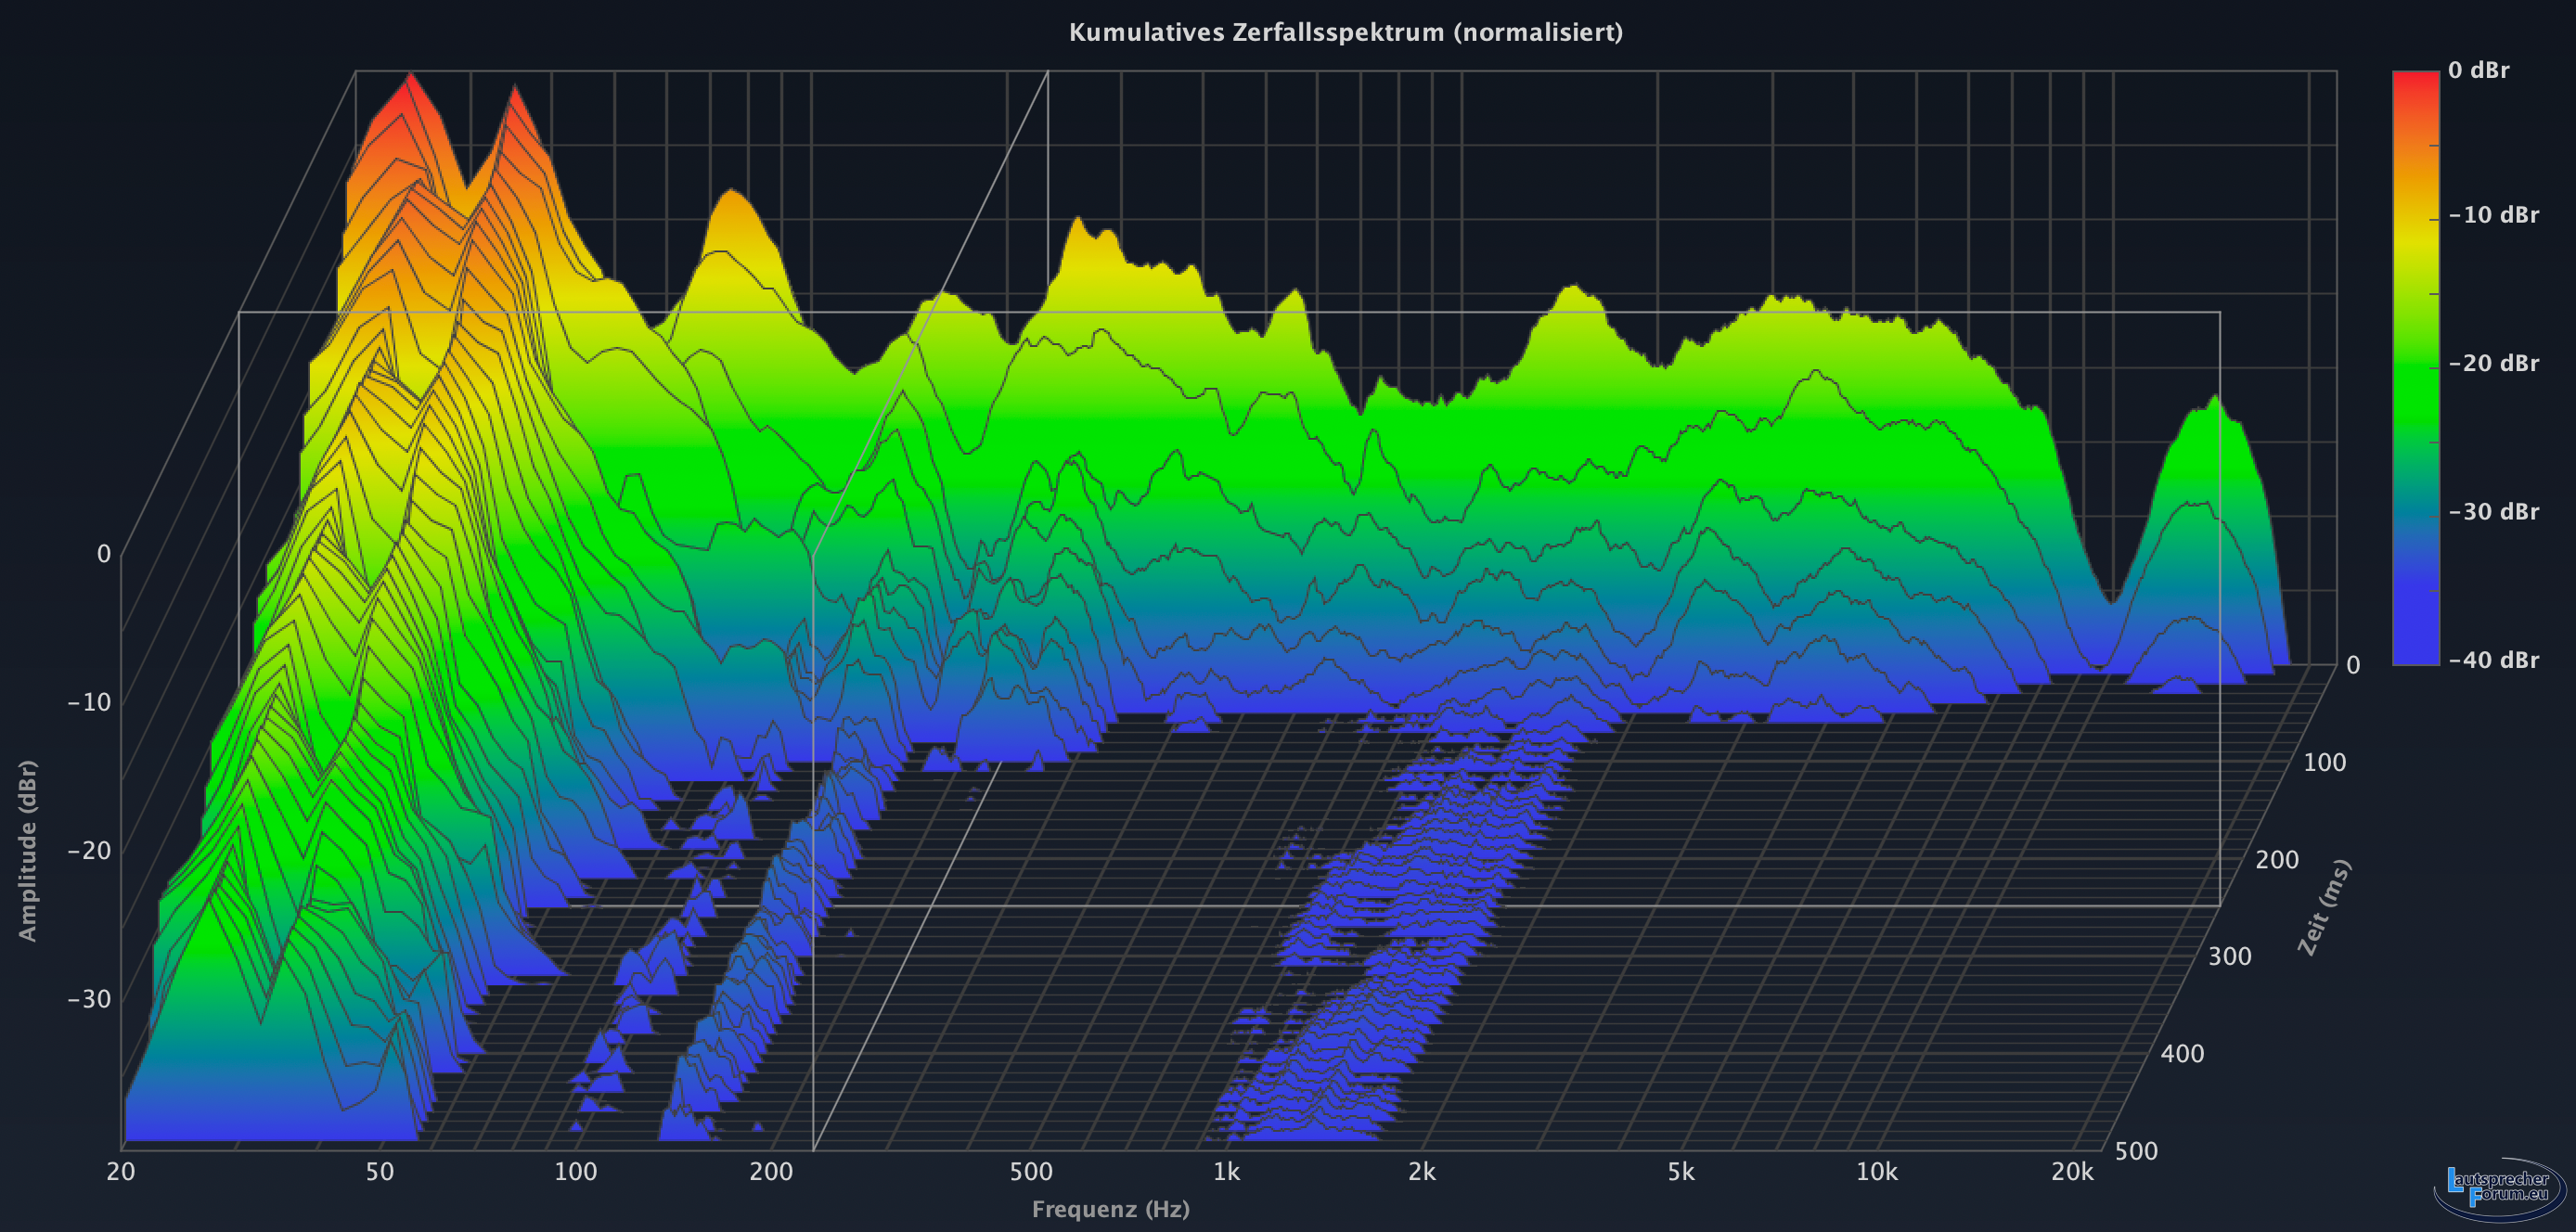Click the -30 dBr color legend label
Screen dimensions: 2576x1232
click(2493, 512)
